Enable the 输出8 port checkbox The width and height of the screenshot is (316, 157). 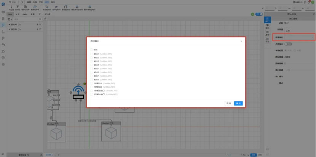[91, 80]
